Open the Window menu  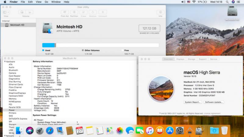pyautogui.click(x=56, y=2)
